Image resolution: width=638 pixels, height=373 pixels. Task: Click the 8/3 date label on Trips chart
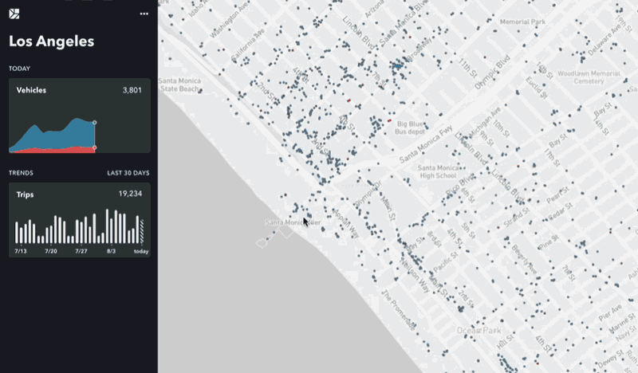[x=111, y=251]
